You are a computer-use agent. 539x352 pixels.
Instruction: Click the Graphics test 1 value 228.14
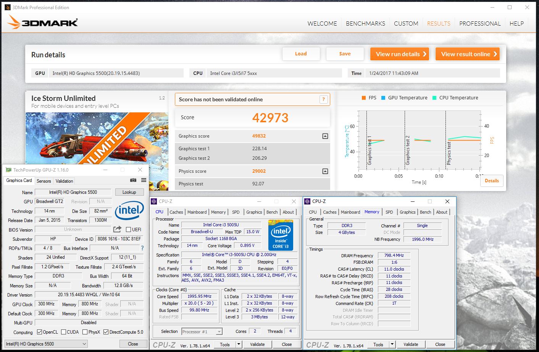click(x=260, y=149)
